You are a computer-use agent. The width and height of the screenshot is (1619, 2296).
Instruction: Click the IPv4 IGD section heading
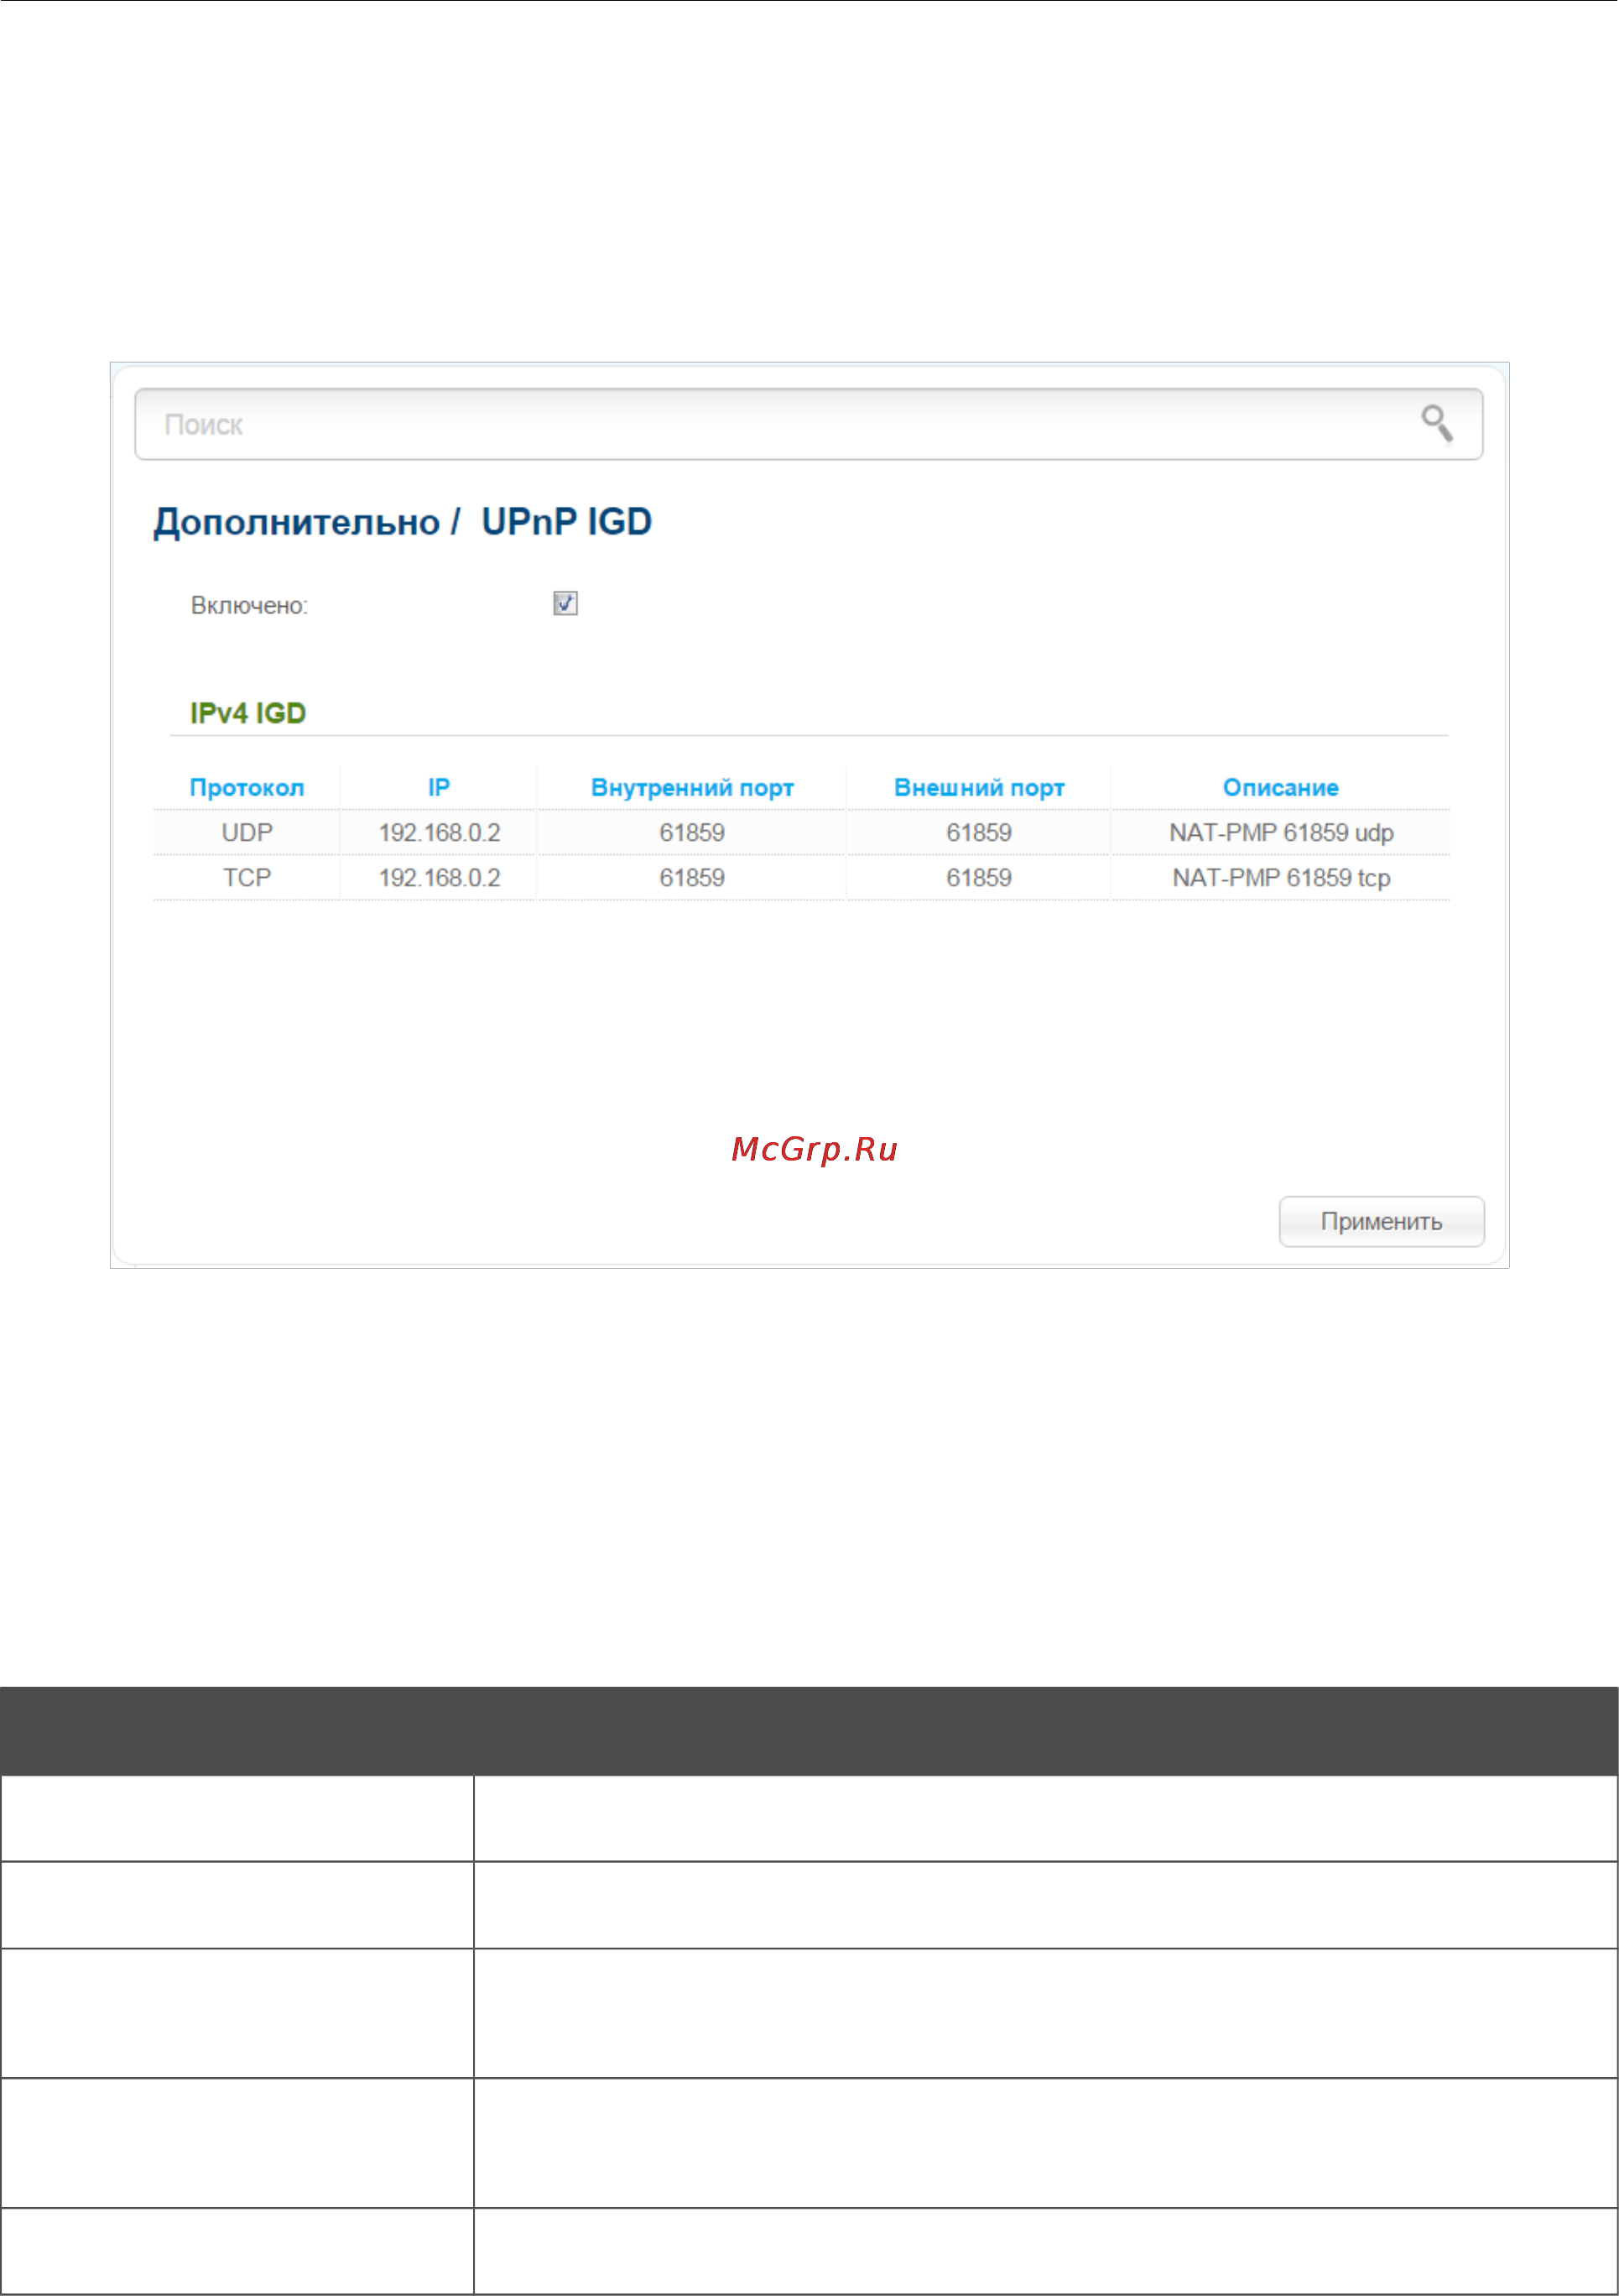tap(247, 713)
